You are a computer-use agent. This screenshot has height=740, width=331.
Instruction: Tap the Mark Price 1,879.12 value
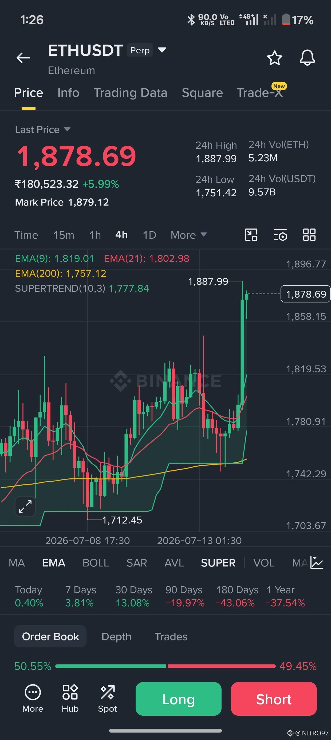[x=89, y=202]
